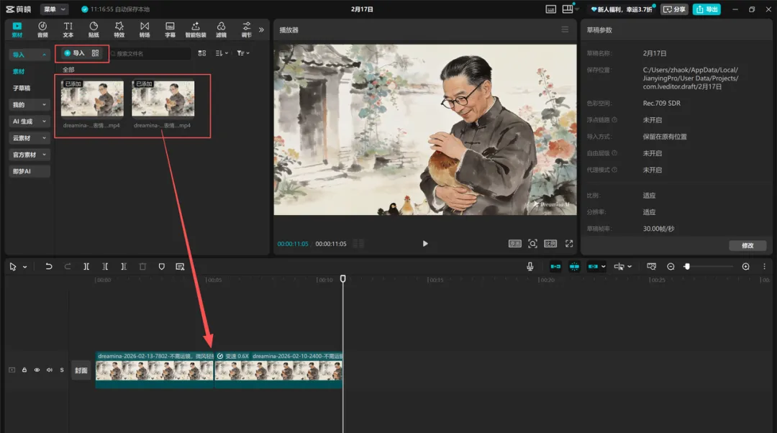Open pointer tool mode dropdown
Viewport: 777px width, 433px height.
click(x=24, y=267)
